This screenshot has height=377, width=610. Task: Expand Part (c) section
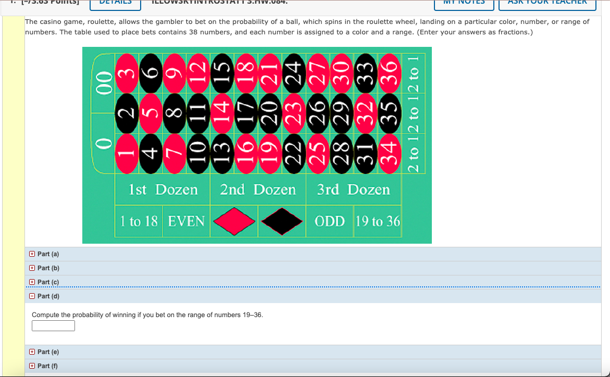click(x=33, y=282)
